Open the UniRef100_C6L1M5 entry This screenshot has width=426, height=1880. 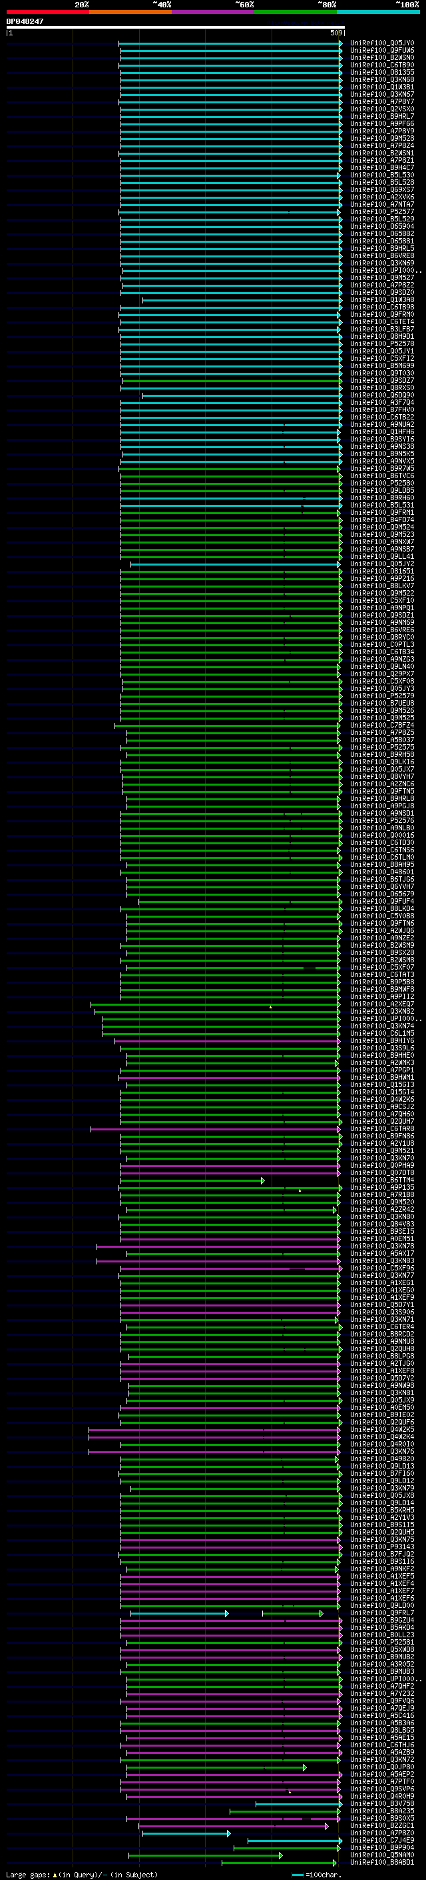382,1034
